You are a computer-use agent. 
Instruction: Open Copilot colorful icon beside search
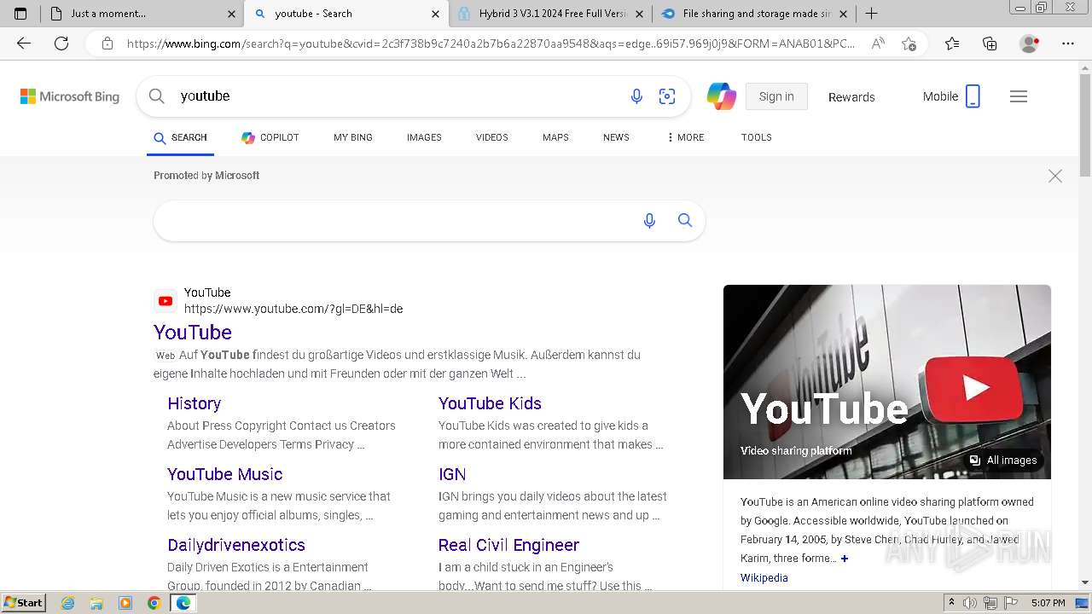(x=721, y=96)
